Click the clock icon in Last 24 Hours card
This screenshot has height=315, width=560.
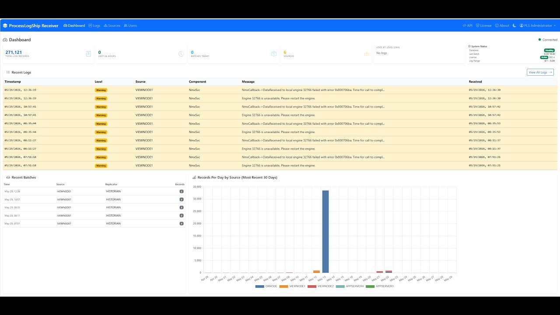tap(181, 54)
